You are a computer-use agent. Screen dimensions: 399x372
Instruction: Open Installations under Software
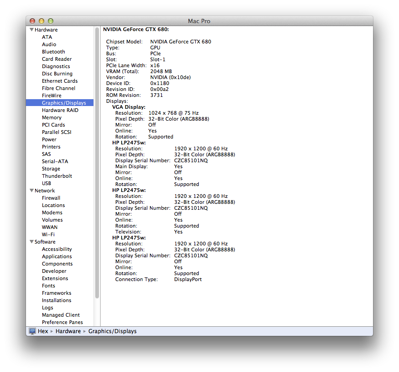(57, 300)
